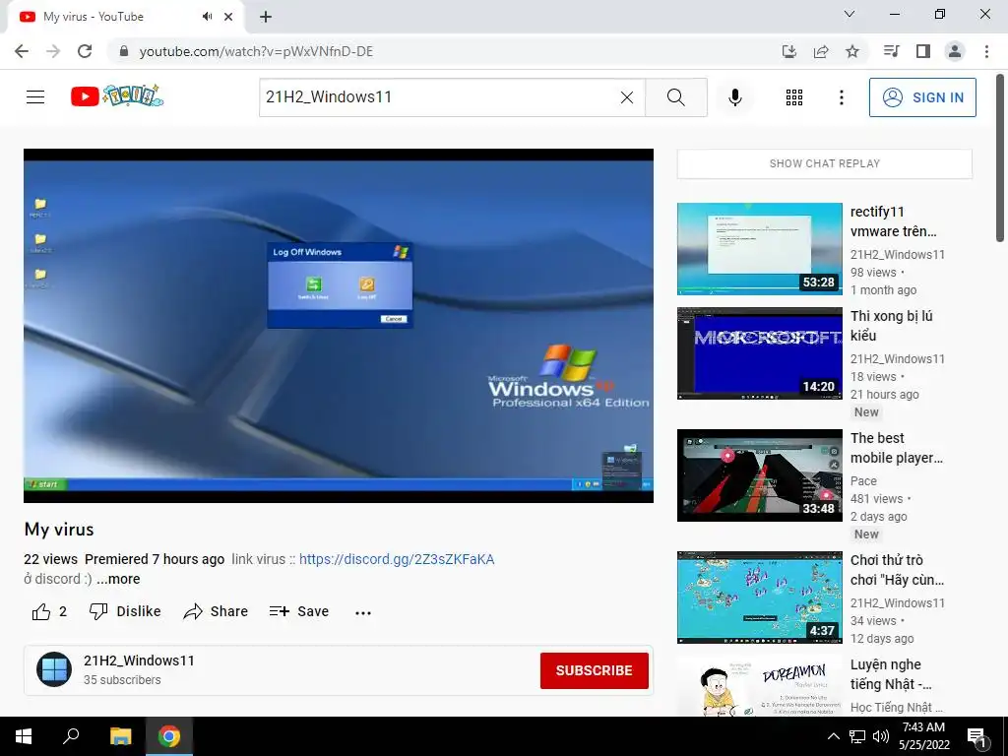Viewport: 1008px width, 756px height.
Task: Click title "rectify11 vmware trên..."
Action: click(x=894, y=221)
